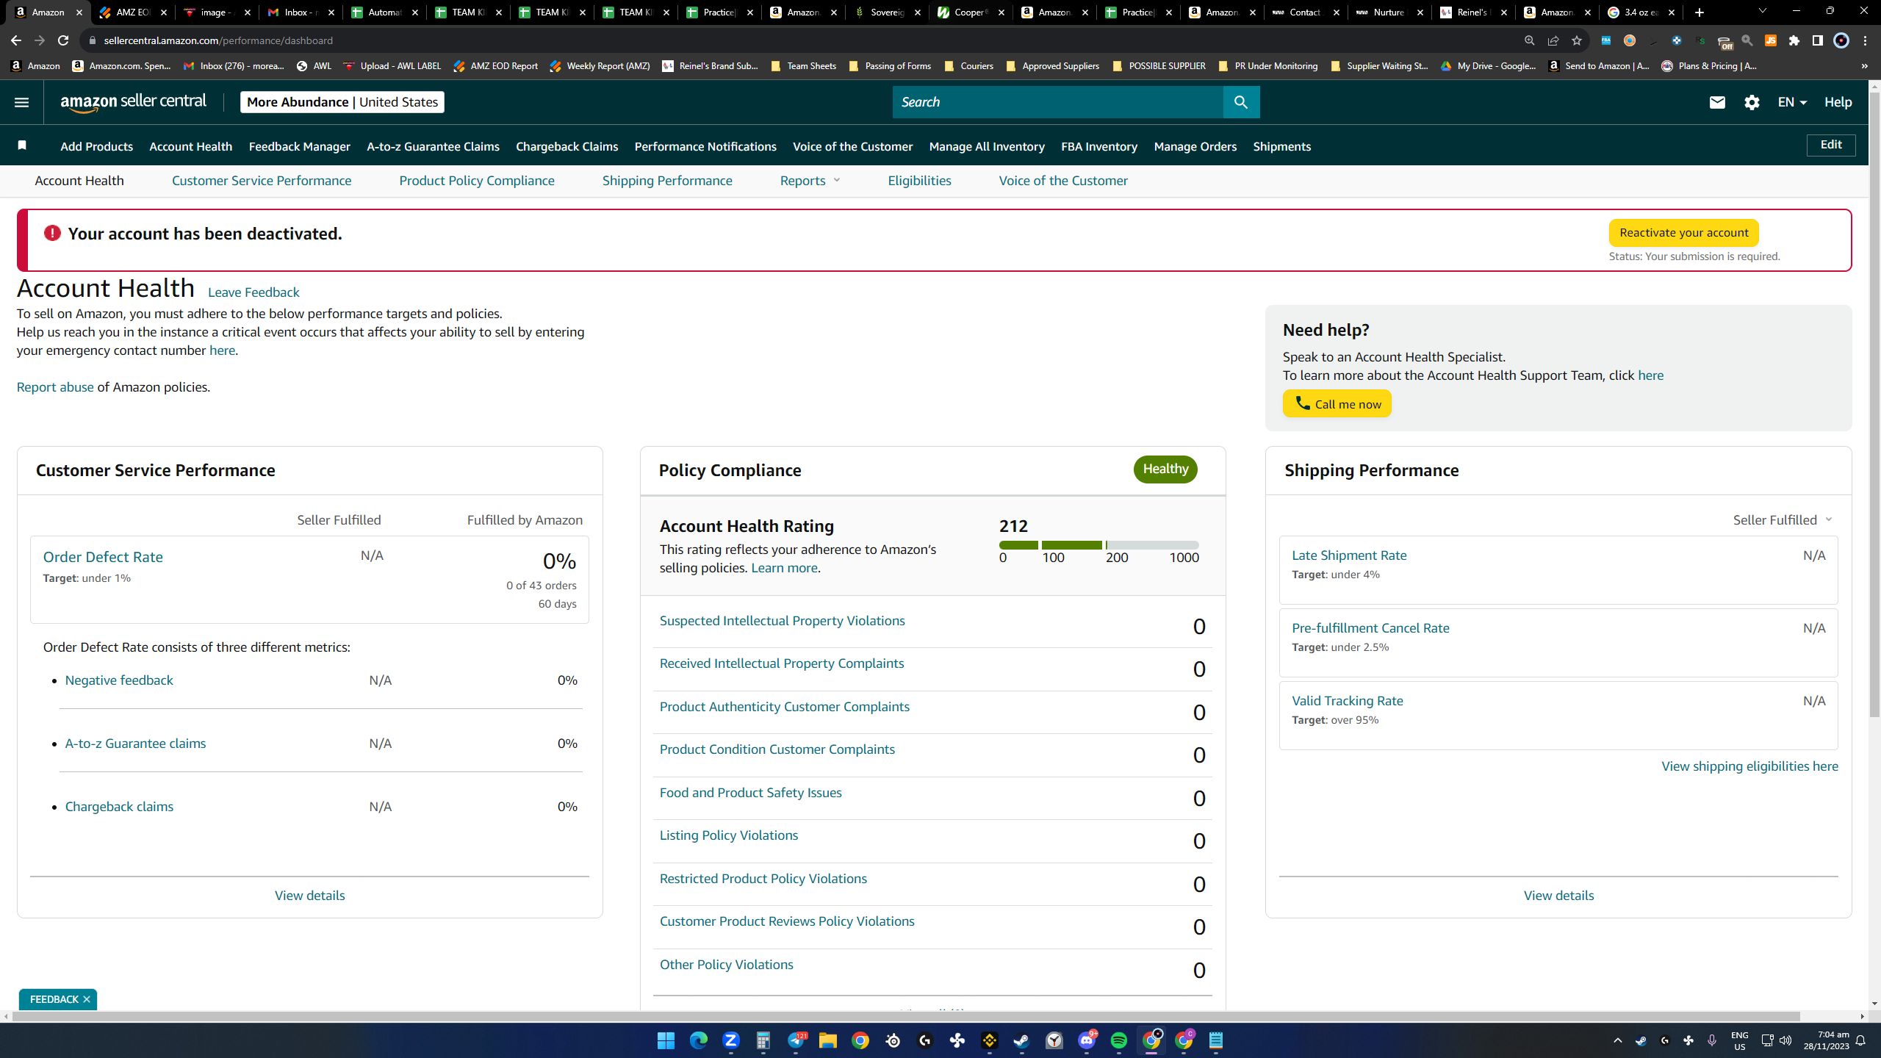Click into the Seller Central Search field

click(1057, 102)
